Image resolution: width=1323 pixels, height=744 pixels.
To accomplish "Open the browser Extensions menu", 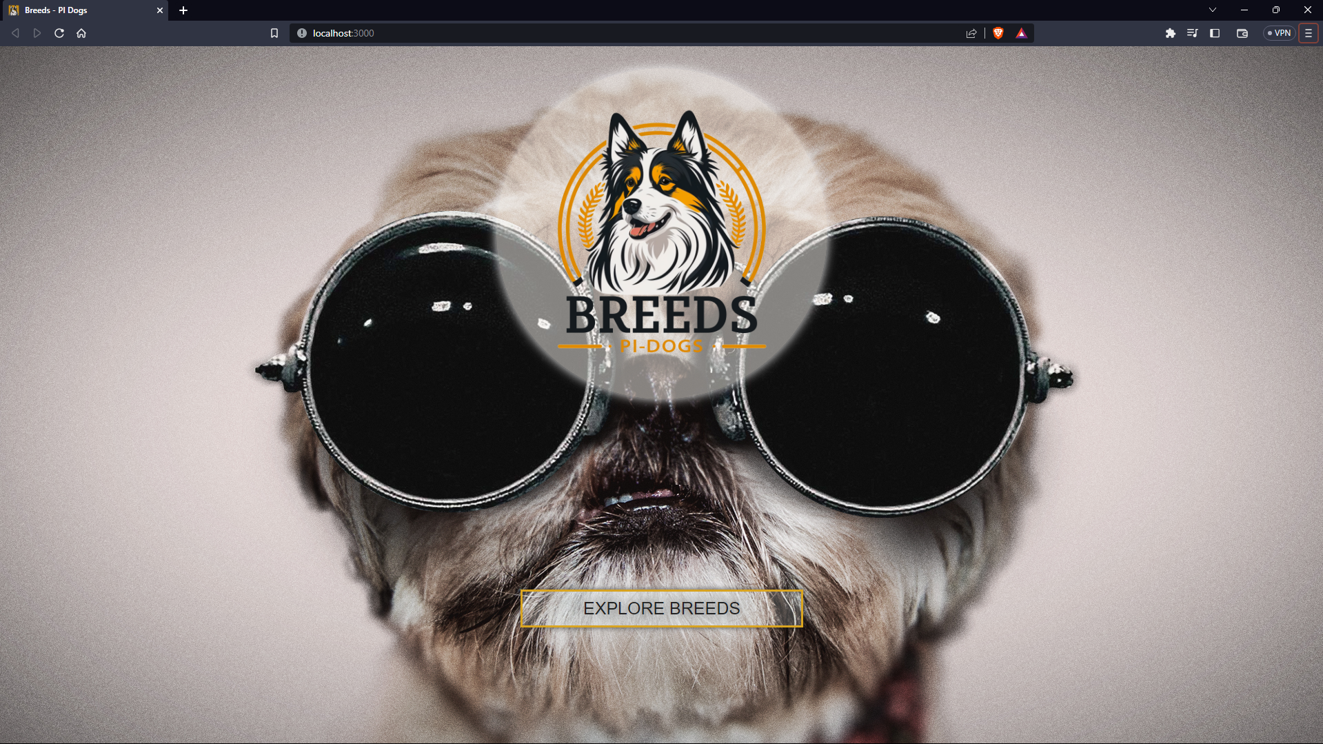I will (1170, 32).
